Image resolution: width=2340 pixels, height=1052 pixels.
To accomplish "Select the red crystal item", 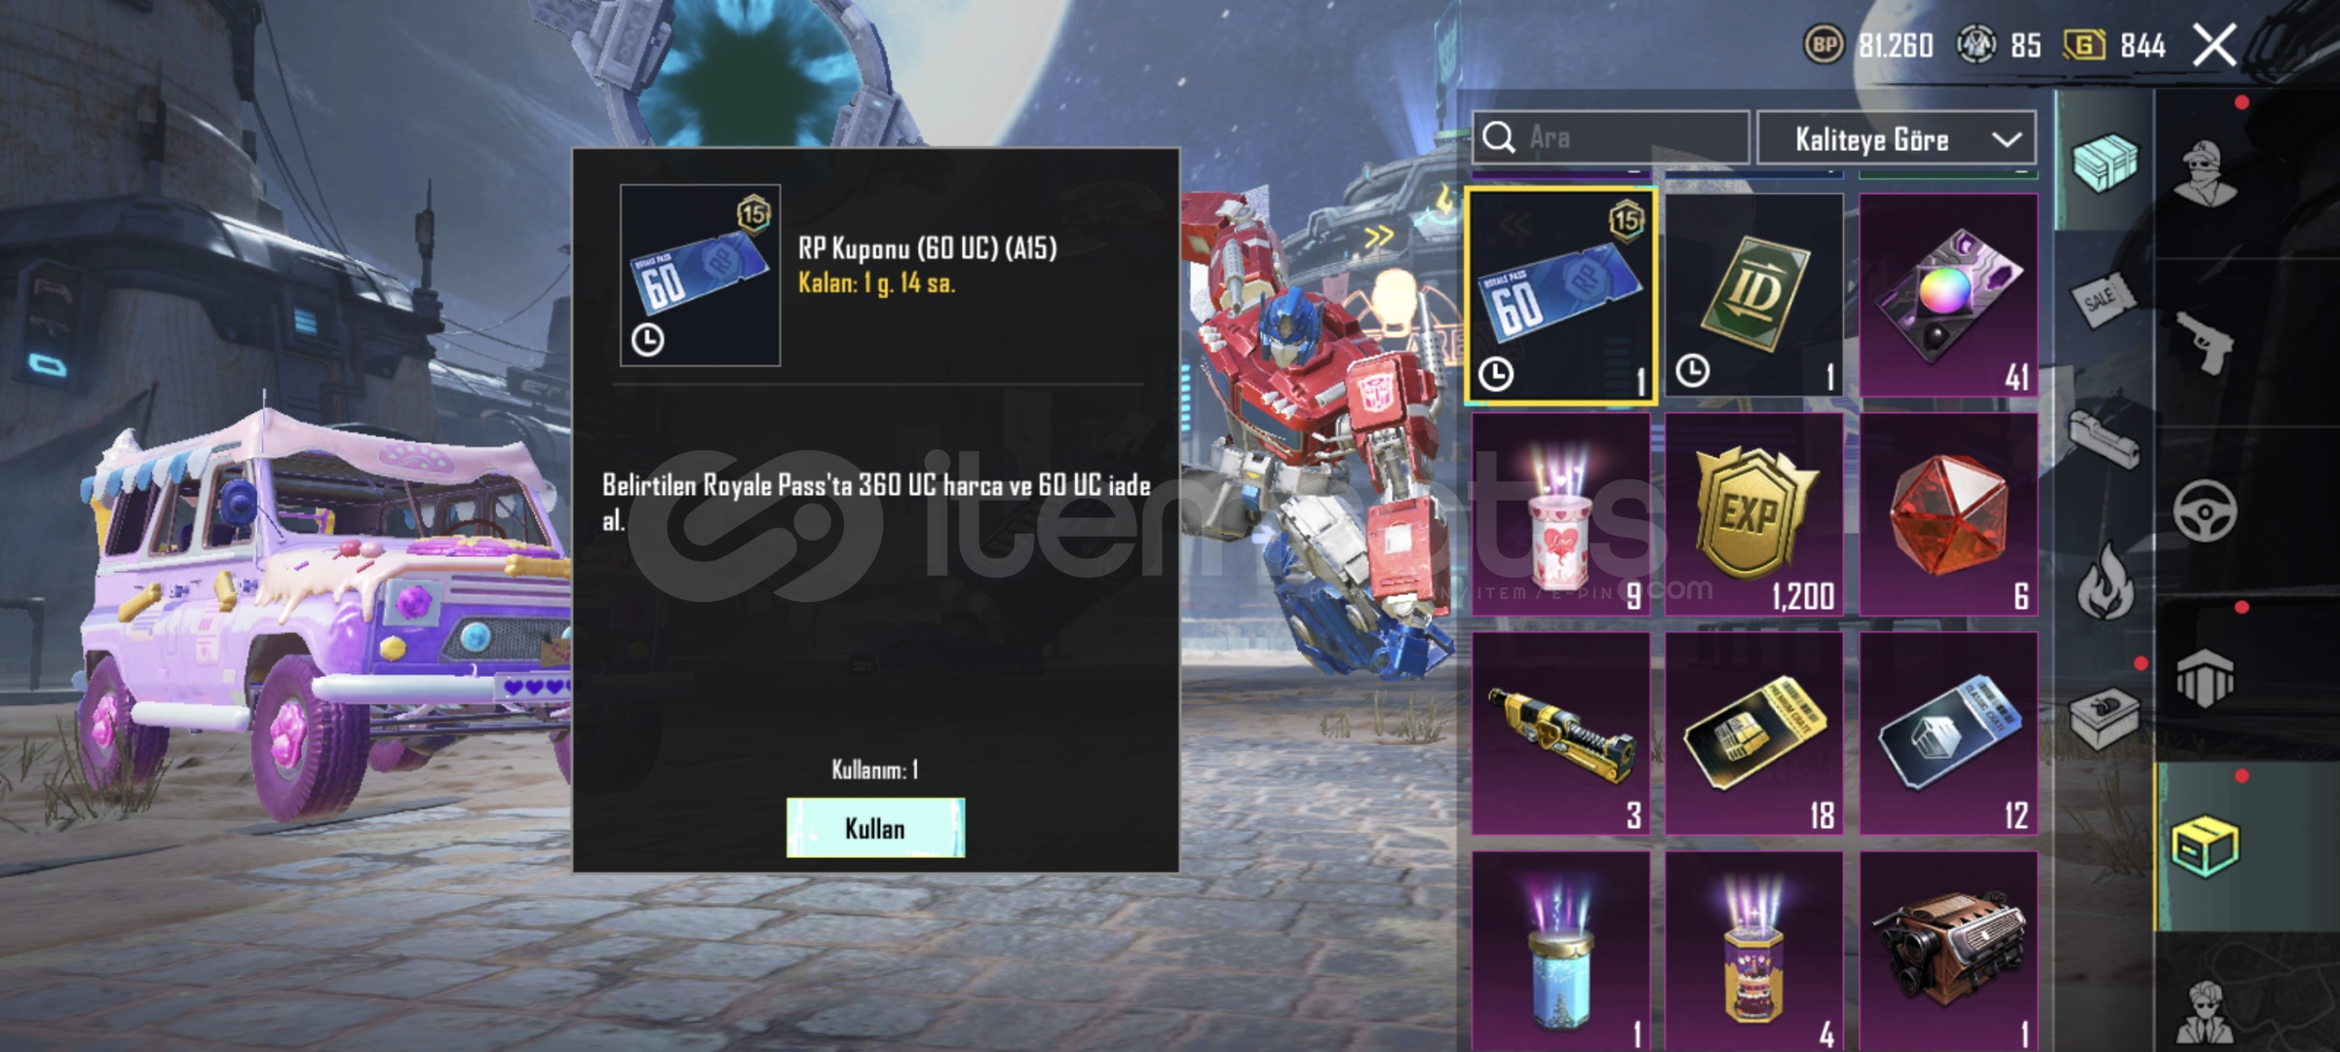I will 1948,514.
